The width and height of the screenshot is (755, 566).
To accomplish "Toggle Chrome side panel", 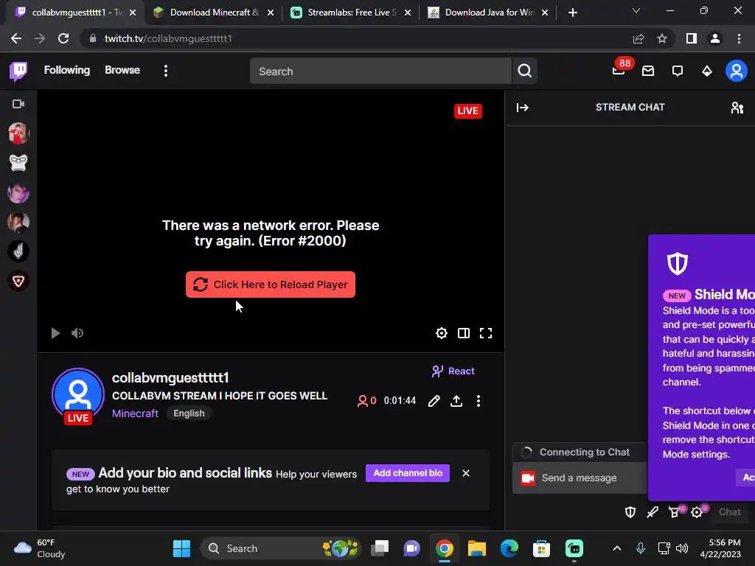I will pos(692,38).
